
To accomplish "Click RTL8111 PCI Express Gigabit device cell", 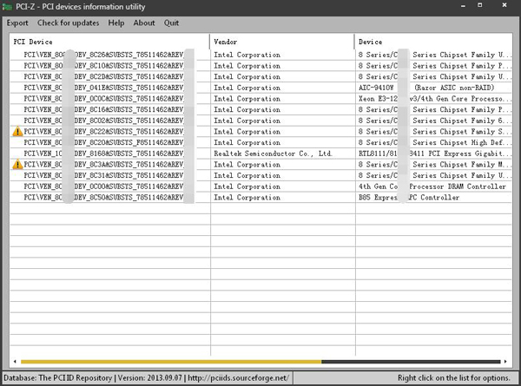I will point(435,154).
